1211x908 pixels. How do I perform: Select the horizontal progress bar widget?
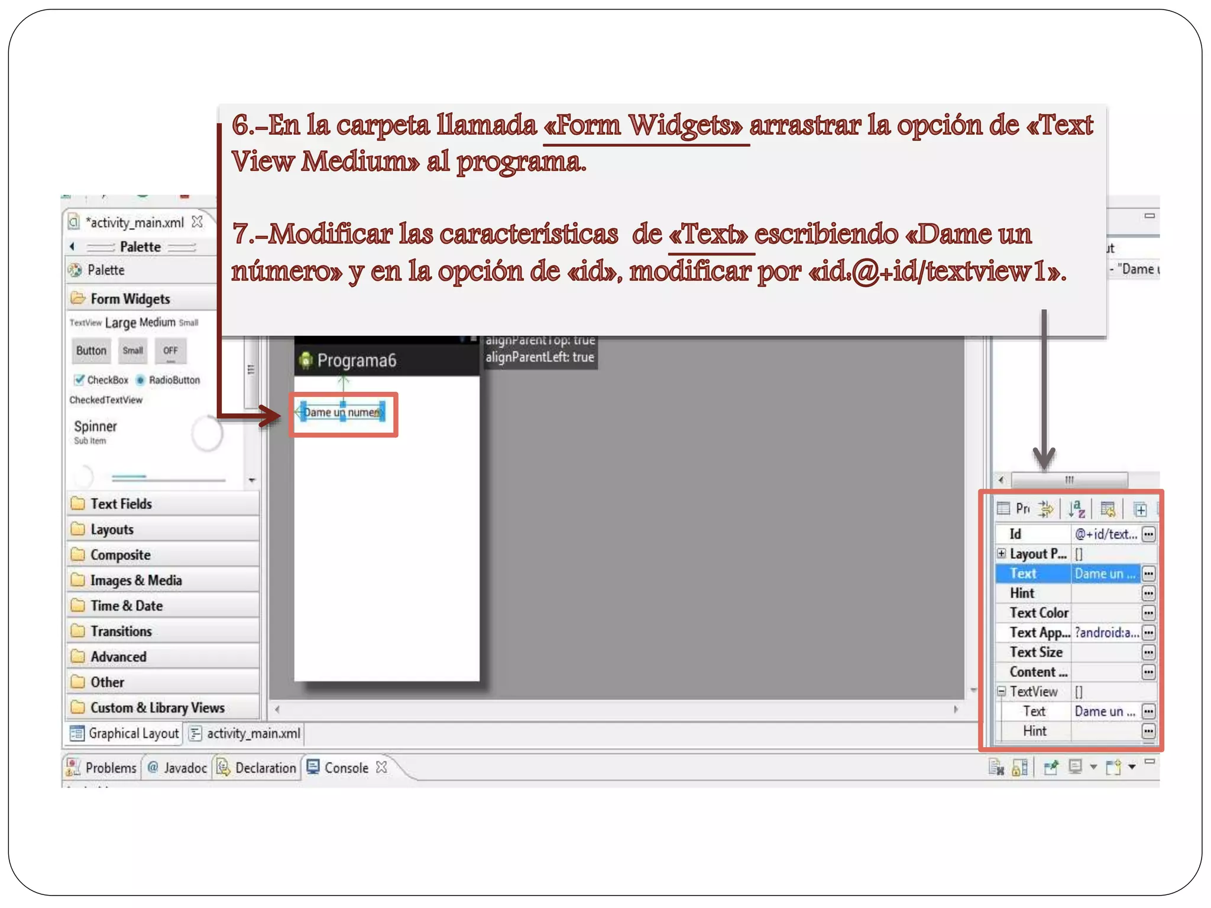coord(169,478)
